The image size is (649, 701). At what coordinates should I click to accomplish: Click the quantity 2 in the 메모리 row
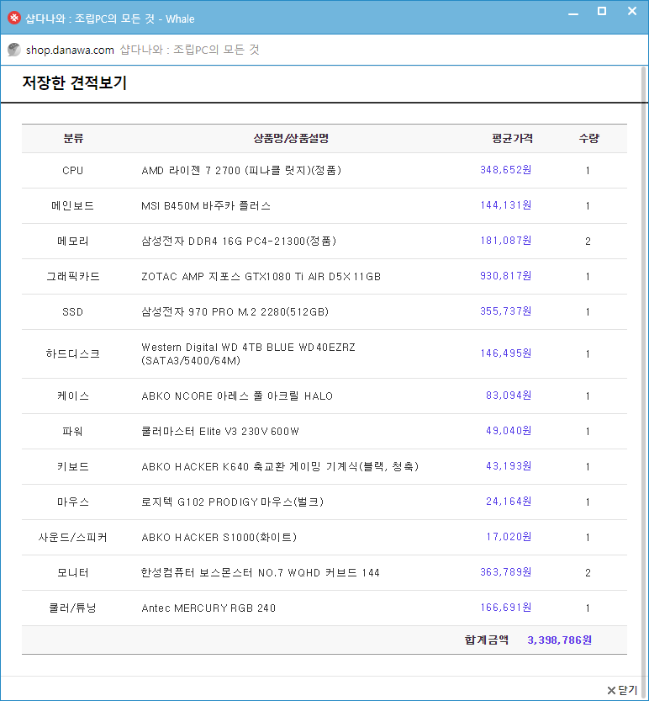pyautogui.click(x=588, y=241)
